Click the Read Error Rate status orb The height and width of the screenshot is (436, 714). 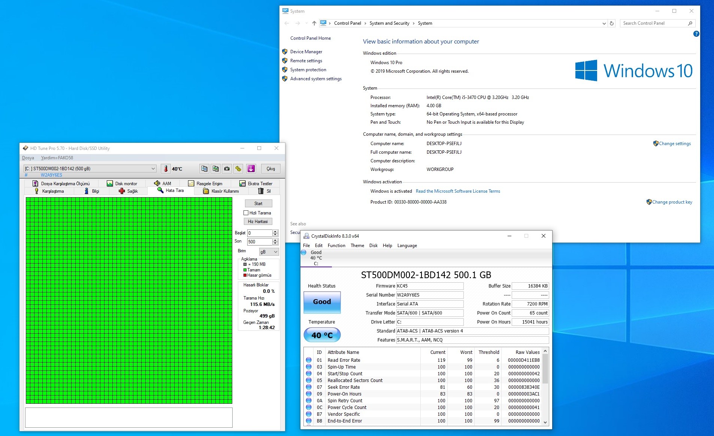pos(309,360)
